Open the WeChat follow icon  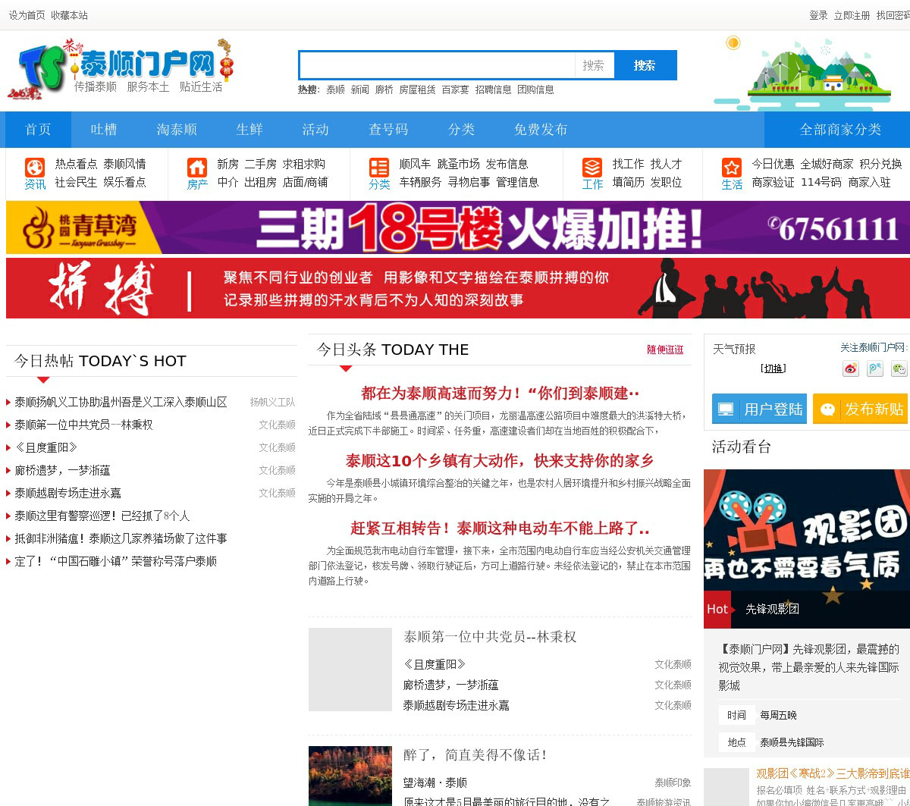899,369
